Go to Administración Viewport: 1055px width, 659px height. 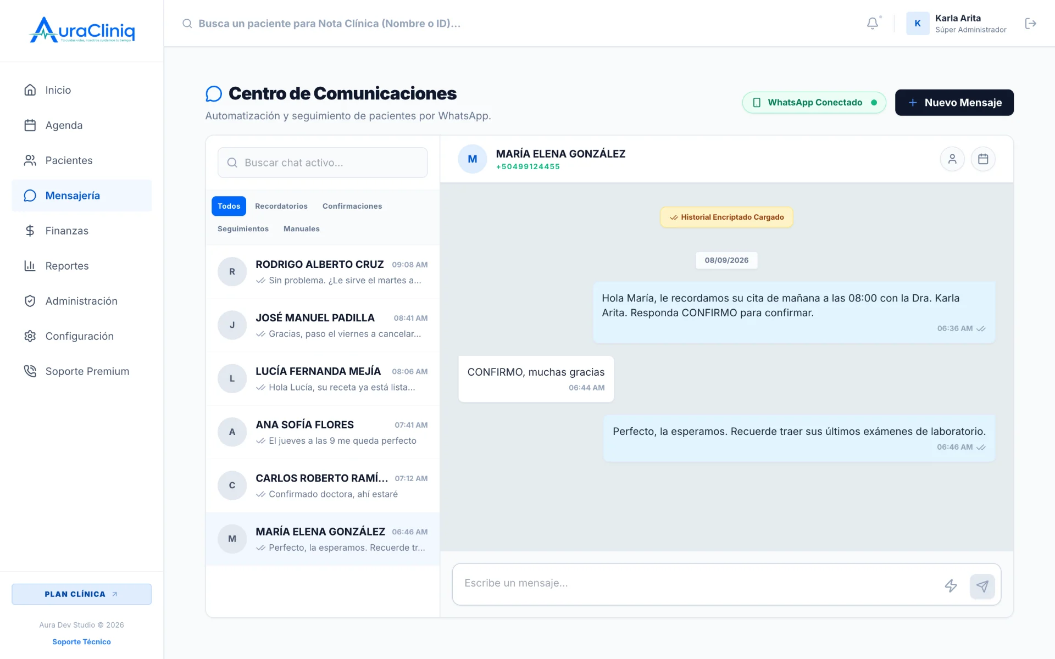tap(81, 301)
